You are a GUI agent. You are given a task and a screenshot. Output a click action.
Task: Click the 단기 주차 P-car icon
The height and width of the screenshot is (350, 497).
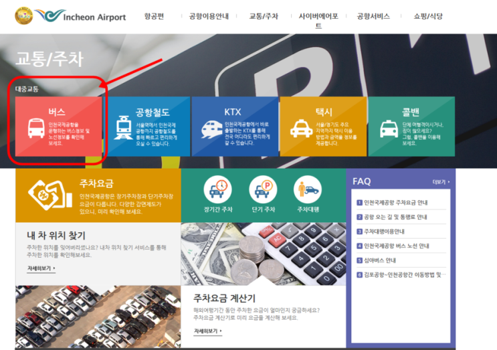point(263,189)
